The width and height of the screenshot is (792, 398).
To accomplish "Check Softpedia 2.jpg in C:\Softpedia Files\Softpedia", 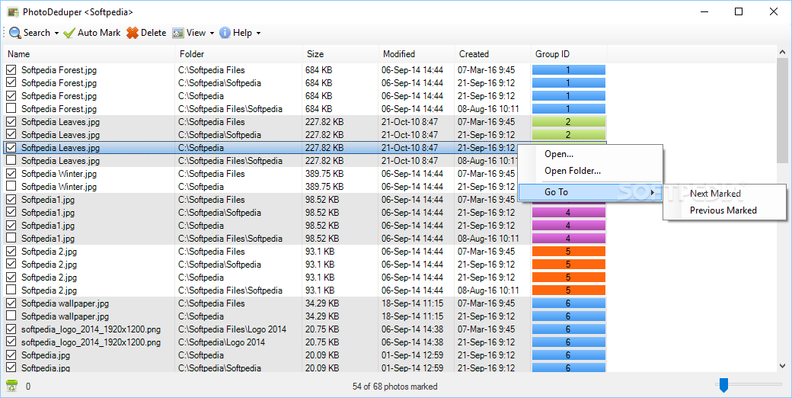I will (11, 290).
